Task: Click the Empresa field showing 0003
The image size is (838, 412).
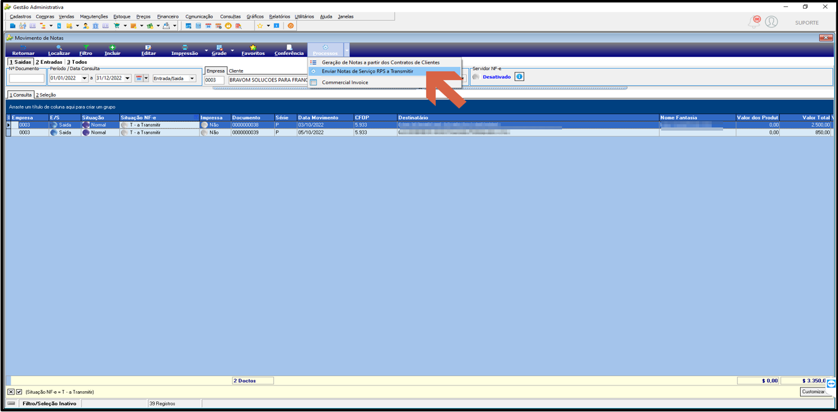Action: [215, 80]
